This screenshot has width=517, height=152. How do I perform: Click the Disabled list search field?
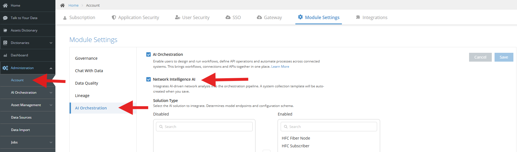(204, 127)
